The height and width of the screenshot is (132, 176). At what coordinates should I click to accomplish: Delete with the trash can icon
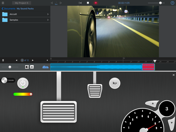tap(3, 60)
